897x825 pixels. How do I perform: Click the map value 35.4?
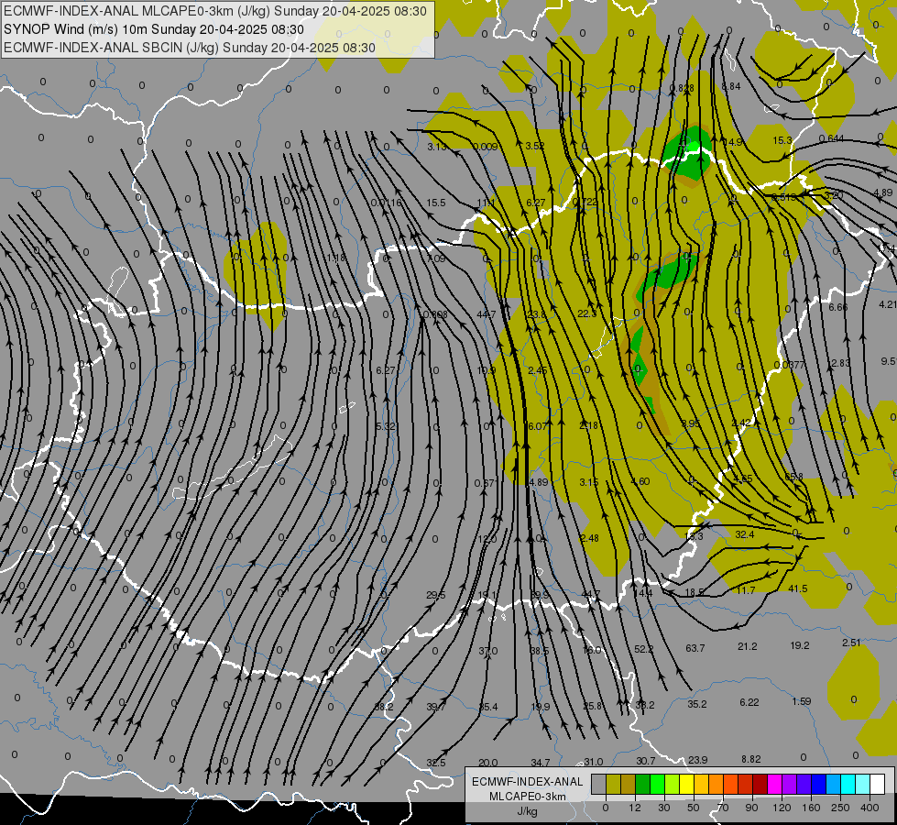point(488,707)
